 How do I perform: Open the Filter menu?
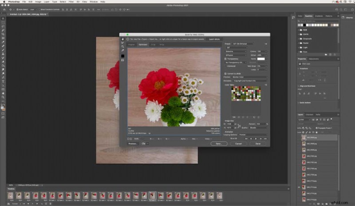71,2
